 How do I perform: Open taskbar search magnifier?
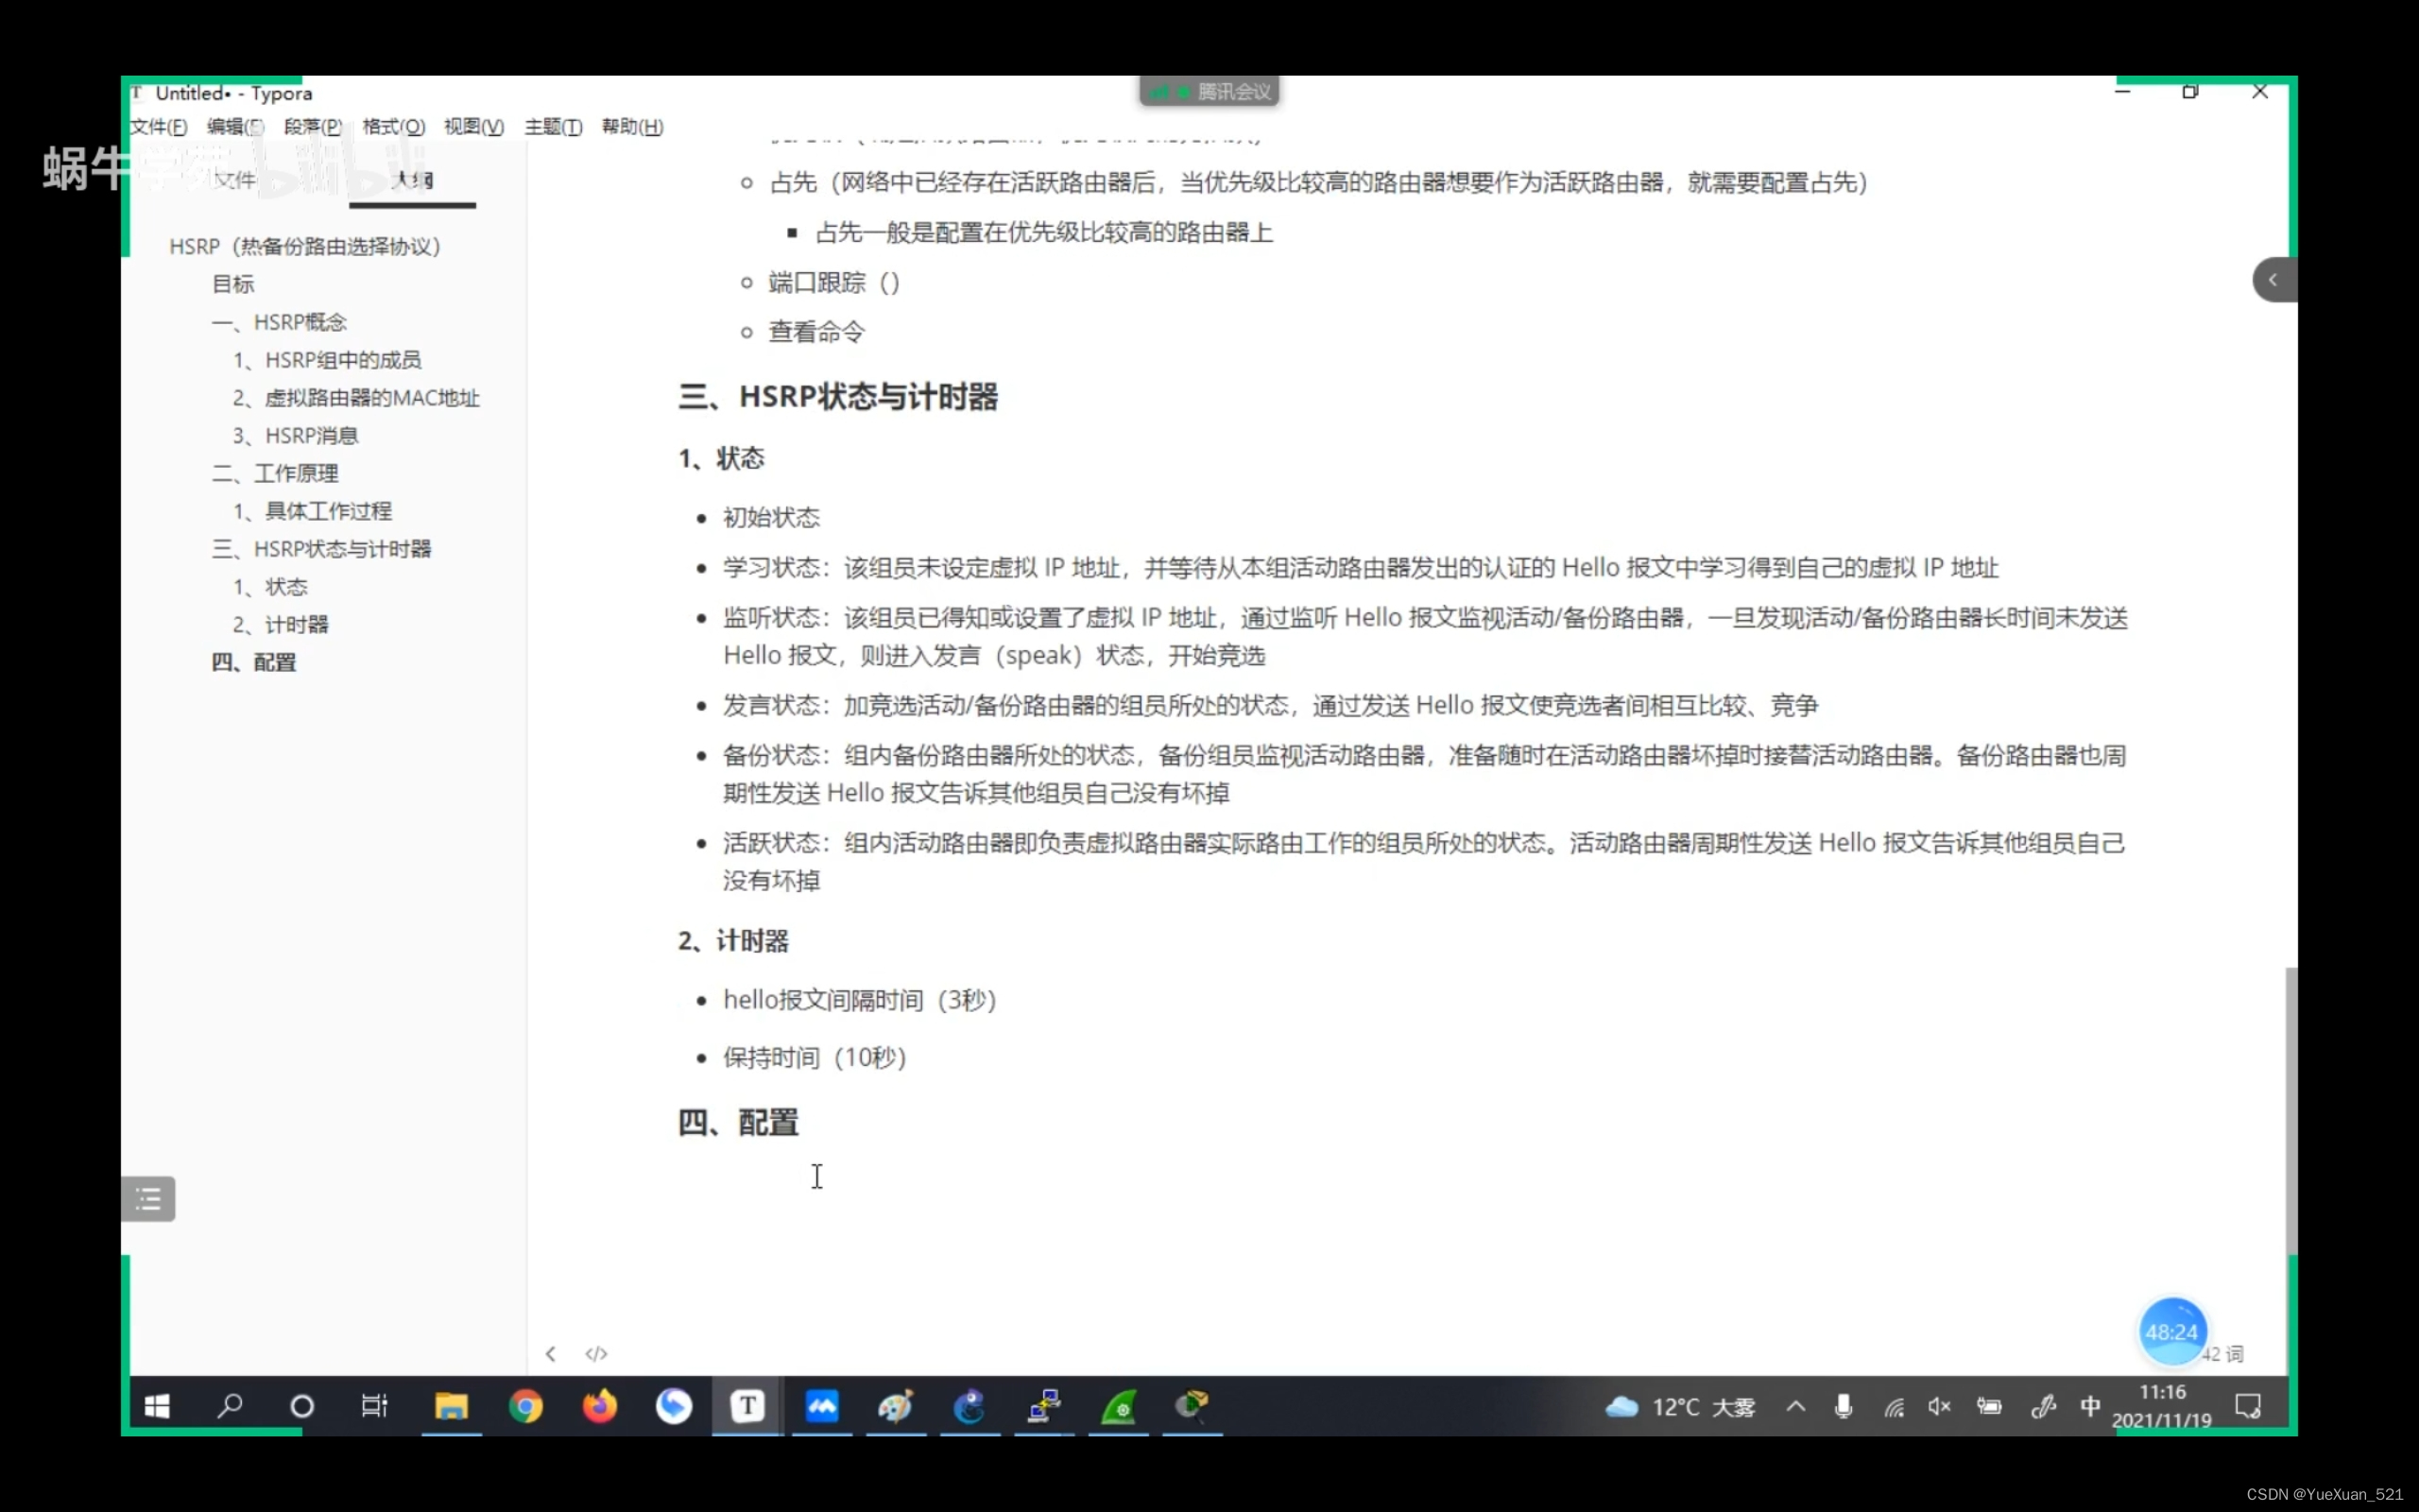(x=230, y=1407)
